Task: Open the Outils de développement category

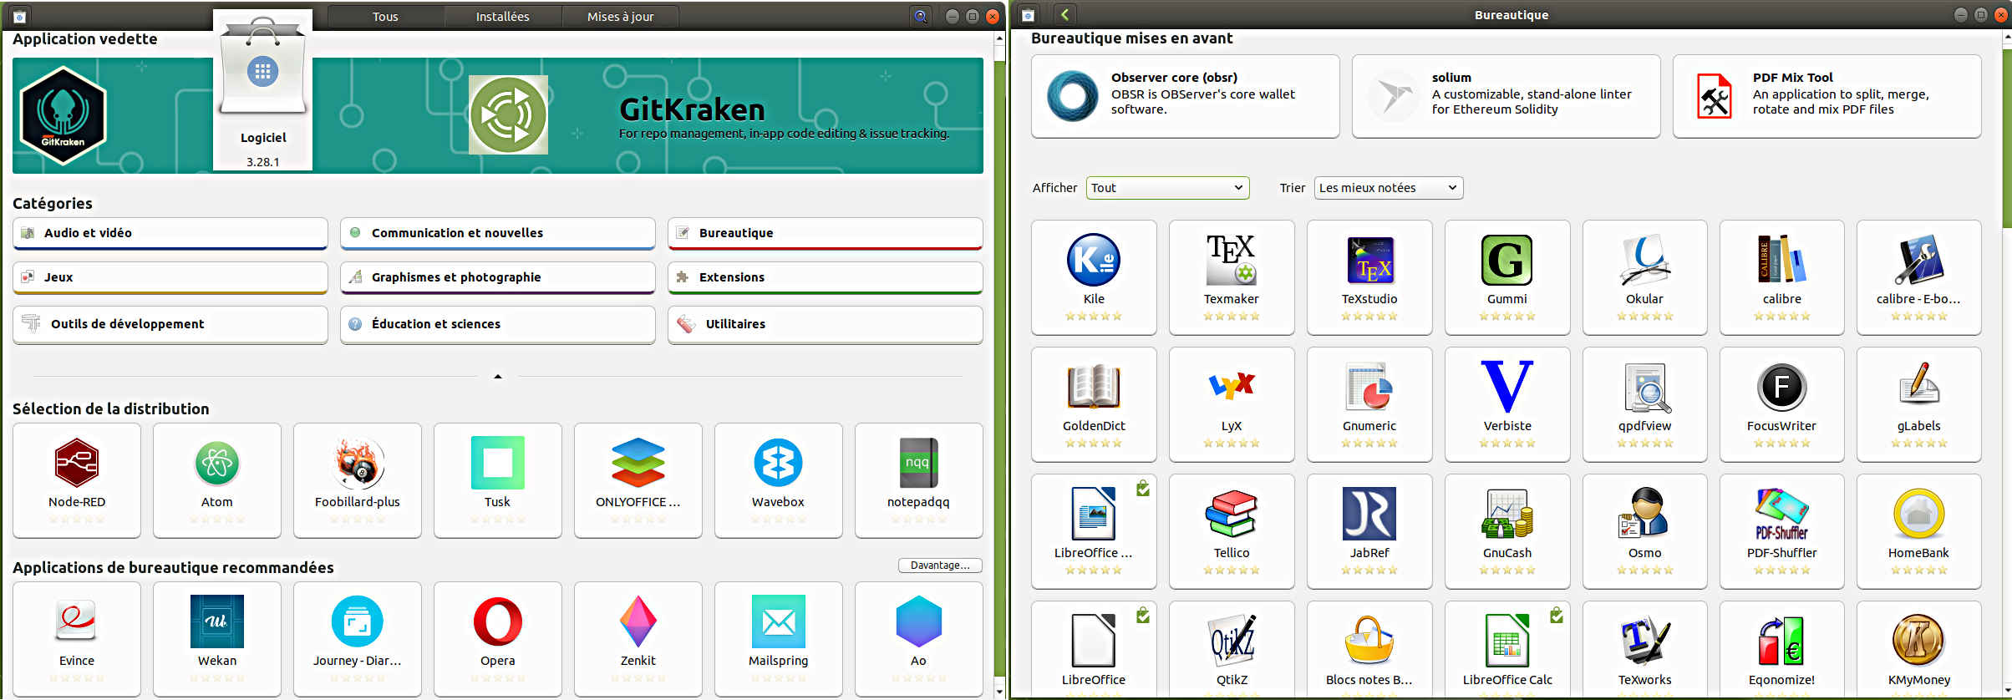Action: click(170, 324)
